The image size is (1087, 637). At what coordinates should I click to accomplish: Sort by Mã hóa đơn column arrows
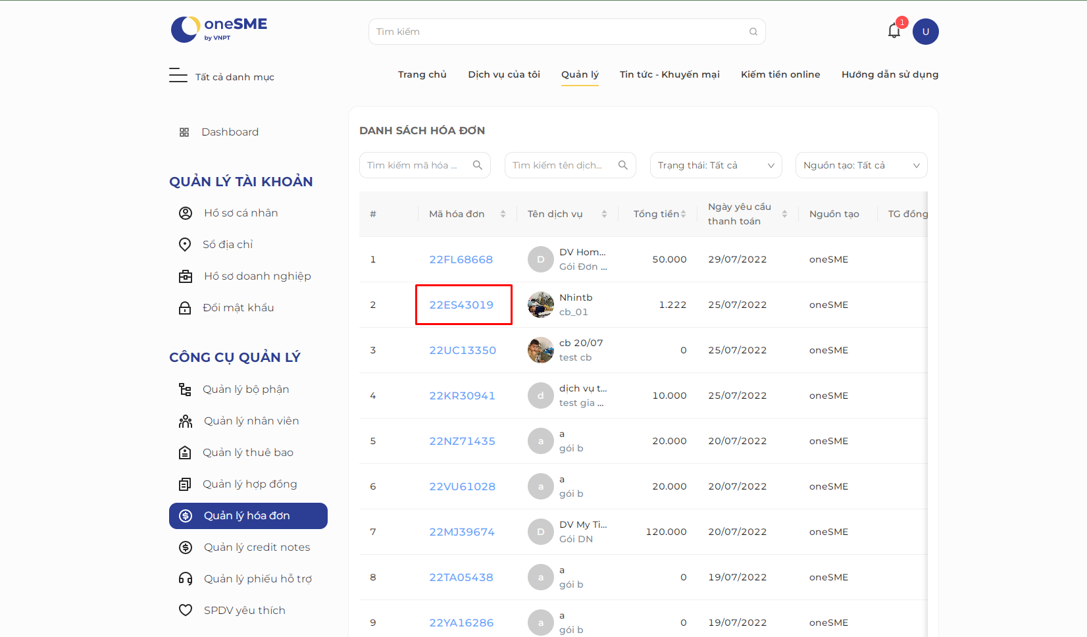click(x=503, y=214)
